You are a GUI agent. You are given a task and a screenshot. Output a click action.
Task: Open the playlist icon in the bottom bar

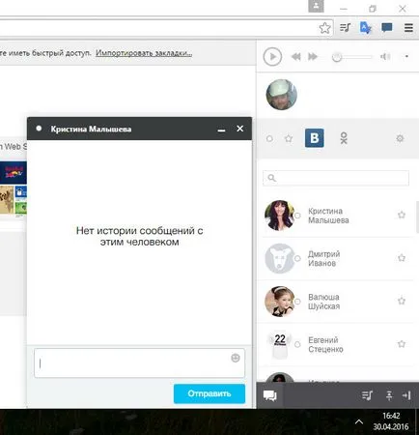367,395
